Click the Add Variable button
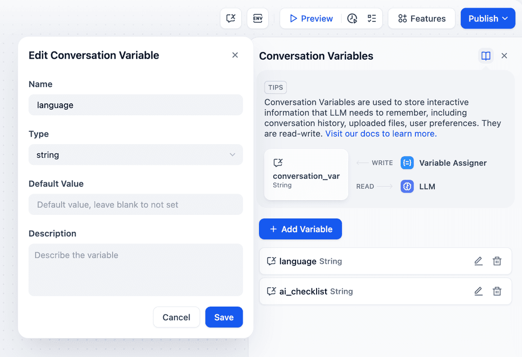 (300, 229)
